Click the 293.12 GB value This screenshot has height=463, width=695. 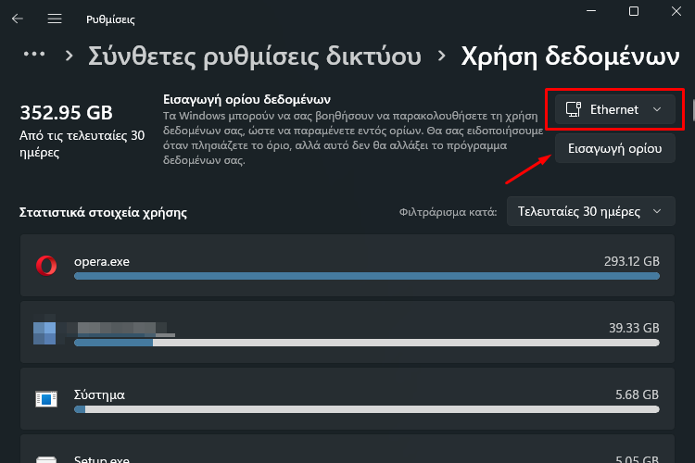(x=632, y=261)
